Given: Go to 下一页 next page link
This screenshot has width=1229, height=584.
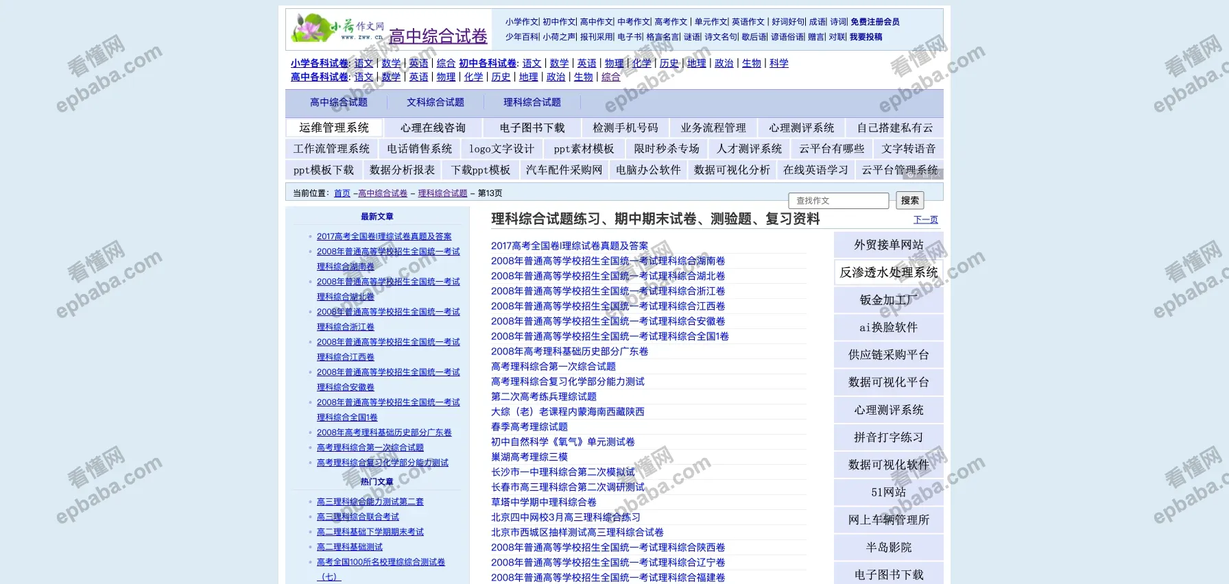Looking at the screenshot, I should pos(926,219).
